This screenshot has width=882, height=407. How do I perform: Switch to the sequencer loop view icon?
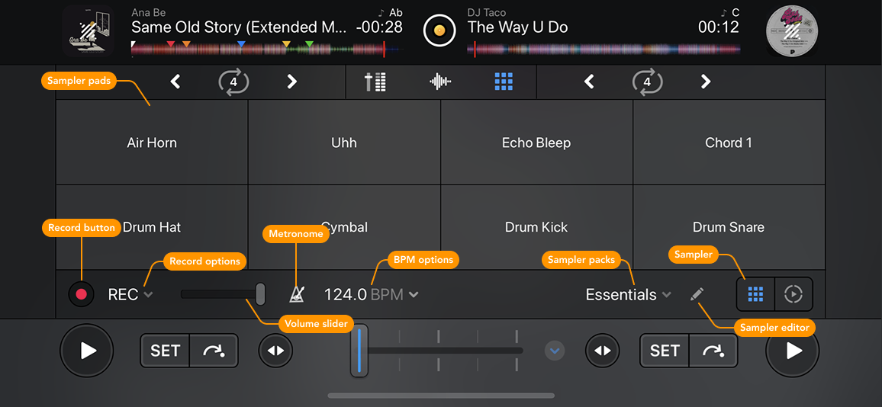(793, 294)
